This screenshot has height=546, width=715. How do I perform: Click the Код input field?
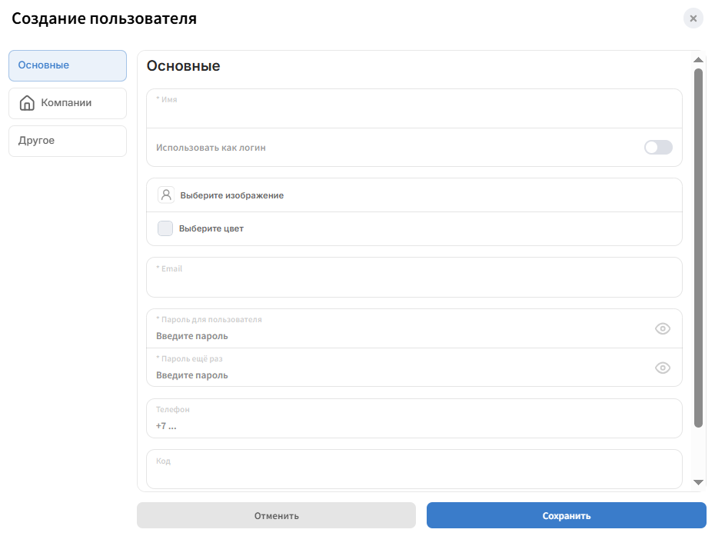point(414,469)
